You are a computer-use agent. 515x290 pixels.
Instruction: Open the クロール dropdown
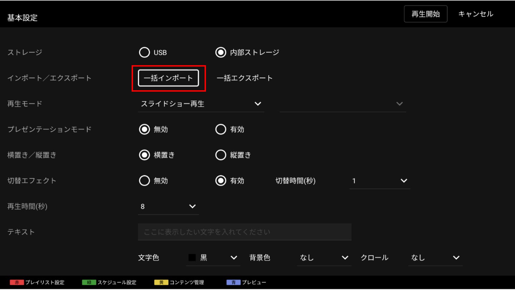435,258
